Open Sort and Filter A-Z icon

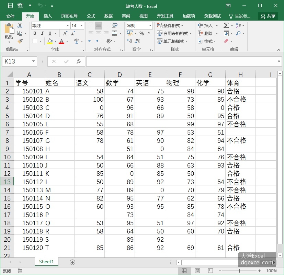(238, 25)
